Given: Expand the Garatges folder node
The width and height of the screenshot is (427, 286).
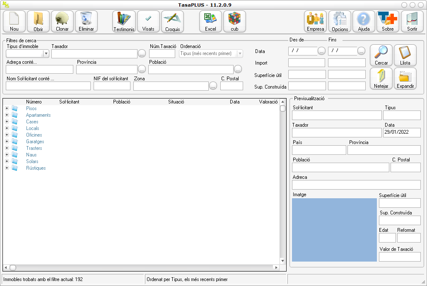Looking at the screenshot, I should pyautogui.click(x=7, y=142).
